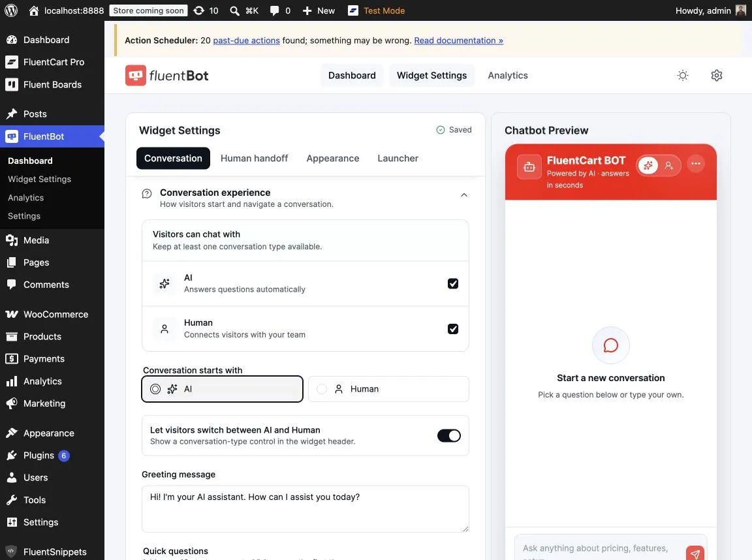Image resolution: width=752 pixels, height=560 pixels.
Task: Open the chatbot preview three-dot menu
Action: (696, 164)
